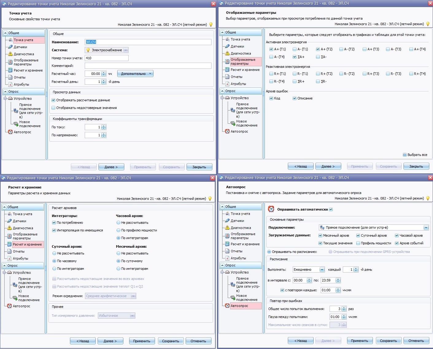Click the lightbulb icon in top-right window header
Viewport: 433px width, 349px height.
428,24
